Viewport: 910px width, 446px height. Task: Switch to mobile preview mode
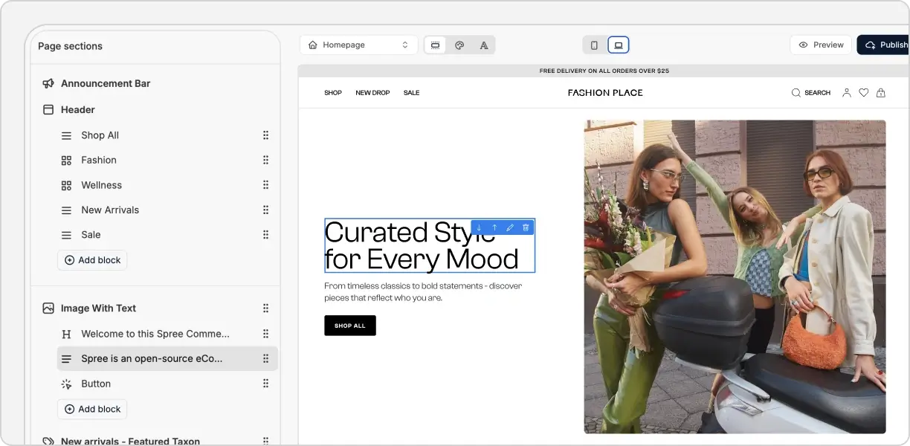594,45
